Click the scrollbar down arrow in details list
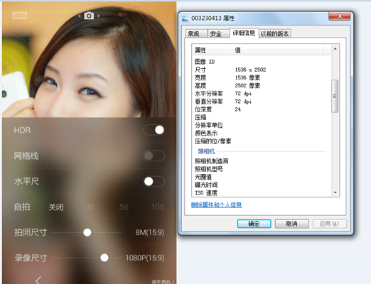The width and height of the screenshot is (371, 284). 335,192
